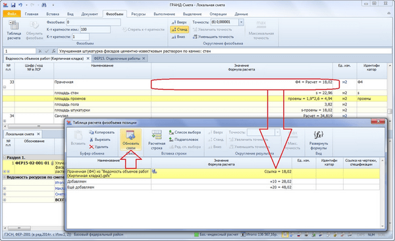Screen dimensions: 395x241
Task: Select the площадь пола row
Action: coord(195,104)
